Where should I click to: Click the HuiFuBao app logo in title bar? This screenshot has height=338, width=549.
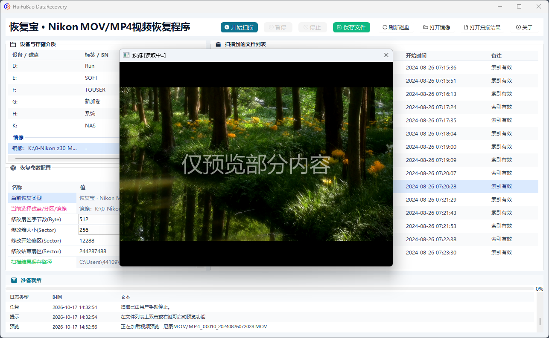(7, 7)
